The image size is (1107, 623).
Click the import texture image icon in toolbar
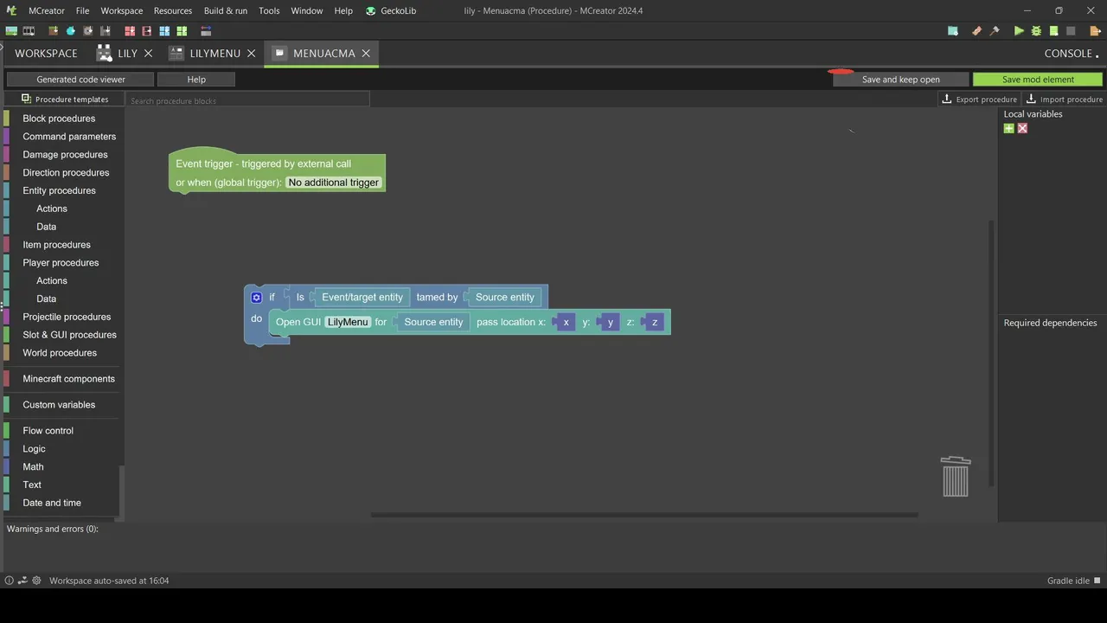(11, 31)
